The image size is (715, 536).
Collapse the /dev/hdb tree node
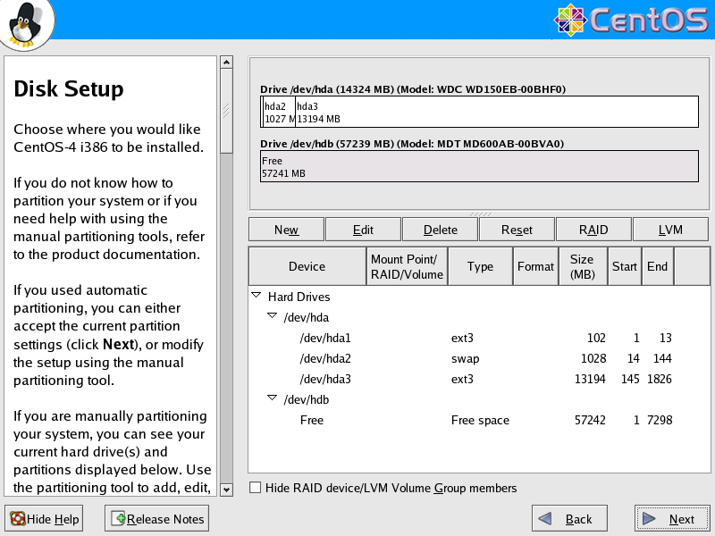(x=273, y=398)
